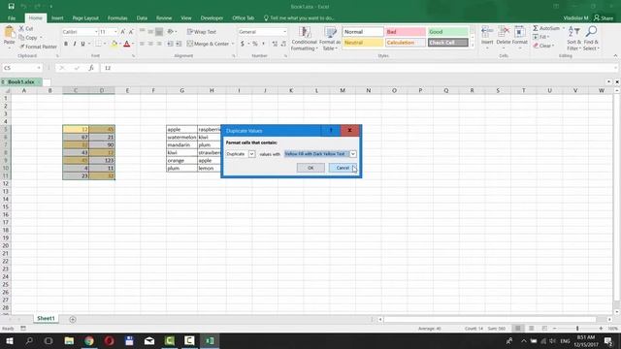Open the font size 11 dropdown
Image resolution: width=621 pixels, height=349 pixels.
(x=115, y=32)
